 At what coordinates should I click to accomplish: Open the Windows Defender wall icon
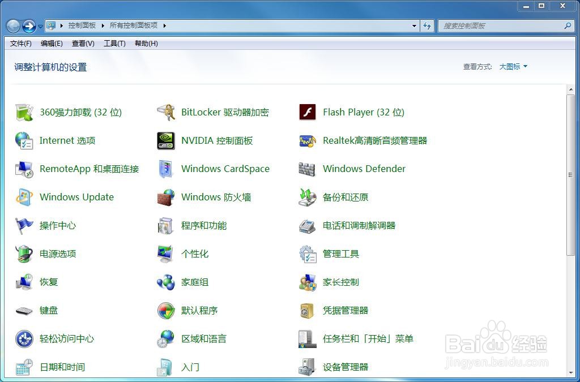coord(308,169)
